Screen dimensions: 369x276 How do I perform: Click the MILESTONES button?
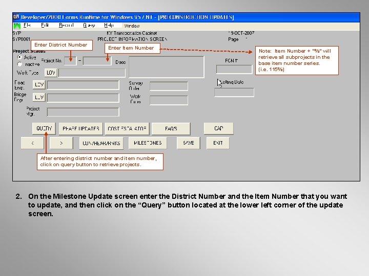pos(148,143)
